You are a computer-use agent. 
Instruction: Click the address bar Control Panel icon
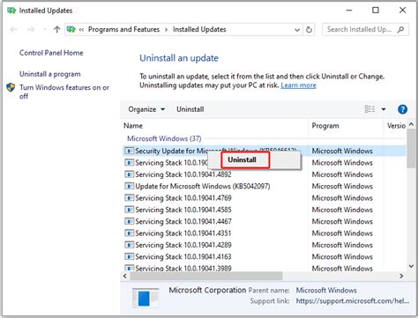tap(71, 29)
